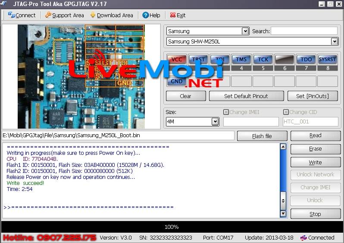The height and width of the screenshot is (243, 344).
Task: Click the file path text field
Action: click(118, 135)
